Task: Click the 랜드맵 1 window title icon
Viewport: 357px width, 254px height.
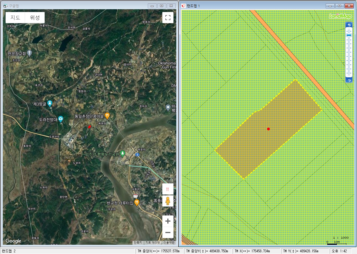Action: (184, 6)
